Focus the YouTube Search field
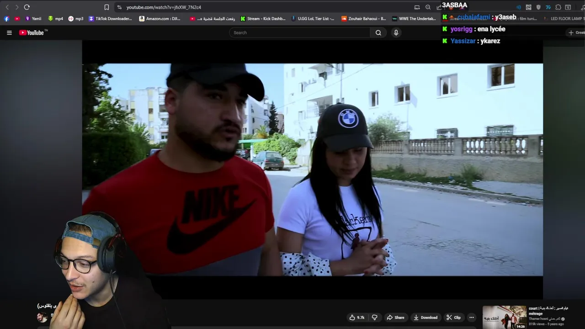Viewport: 585px width, 329px height. (x=299, y=32)
